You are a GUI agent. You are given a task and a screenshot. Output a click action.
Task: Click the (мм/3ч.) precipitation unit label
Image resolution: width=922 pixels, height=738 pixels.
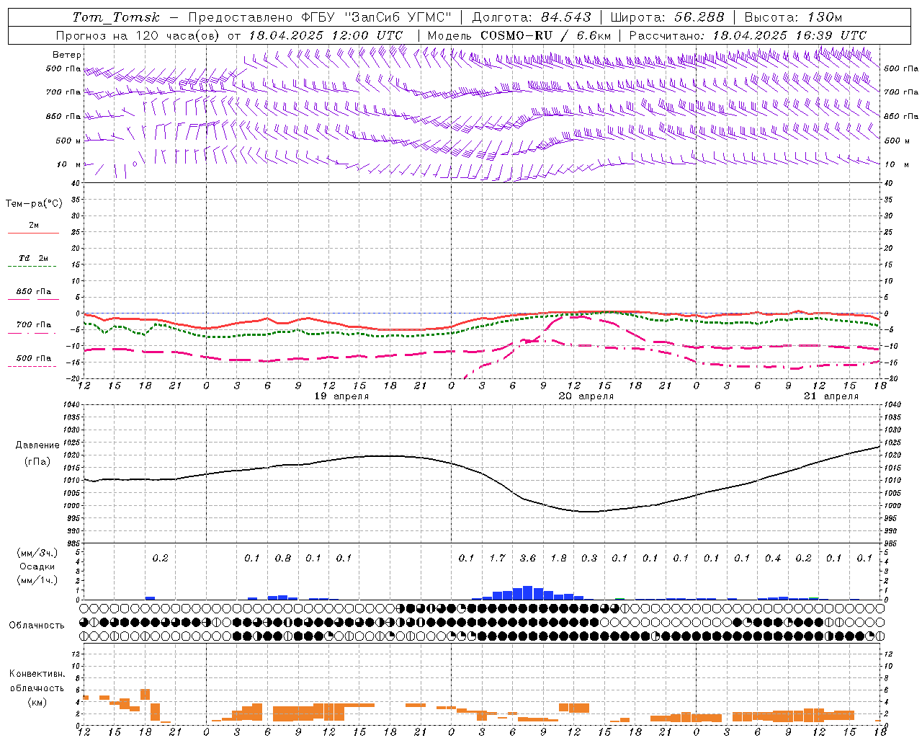click(x=36, y=553)
